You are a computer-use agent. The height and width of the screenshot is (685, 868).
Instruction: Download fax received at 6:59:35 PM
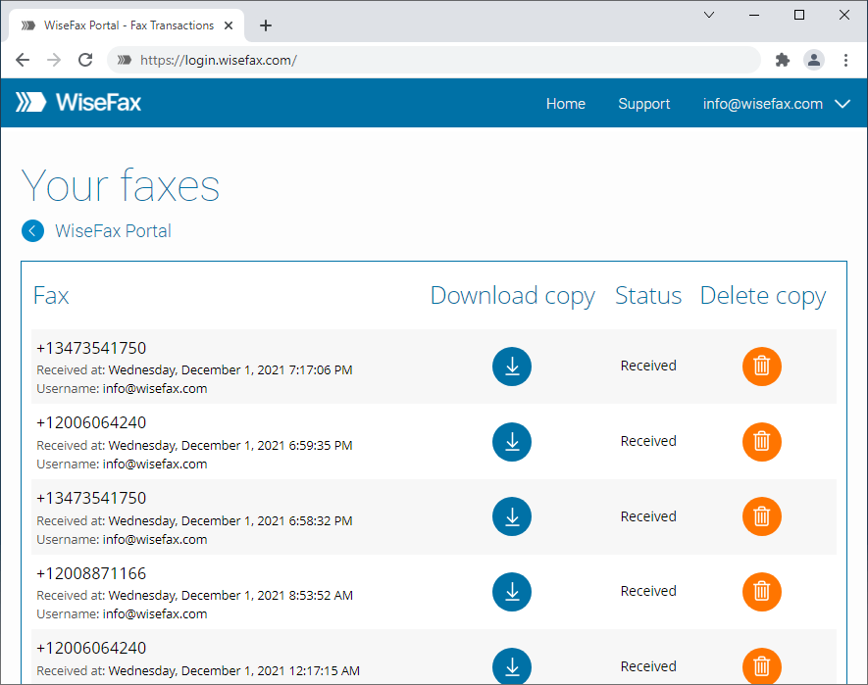tap(512, 442)
